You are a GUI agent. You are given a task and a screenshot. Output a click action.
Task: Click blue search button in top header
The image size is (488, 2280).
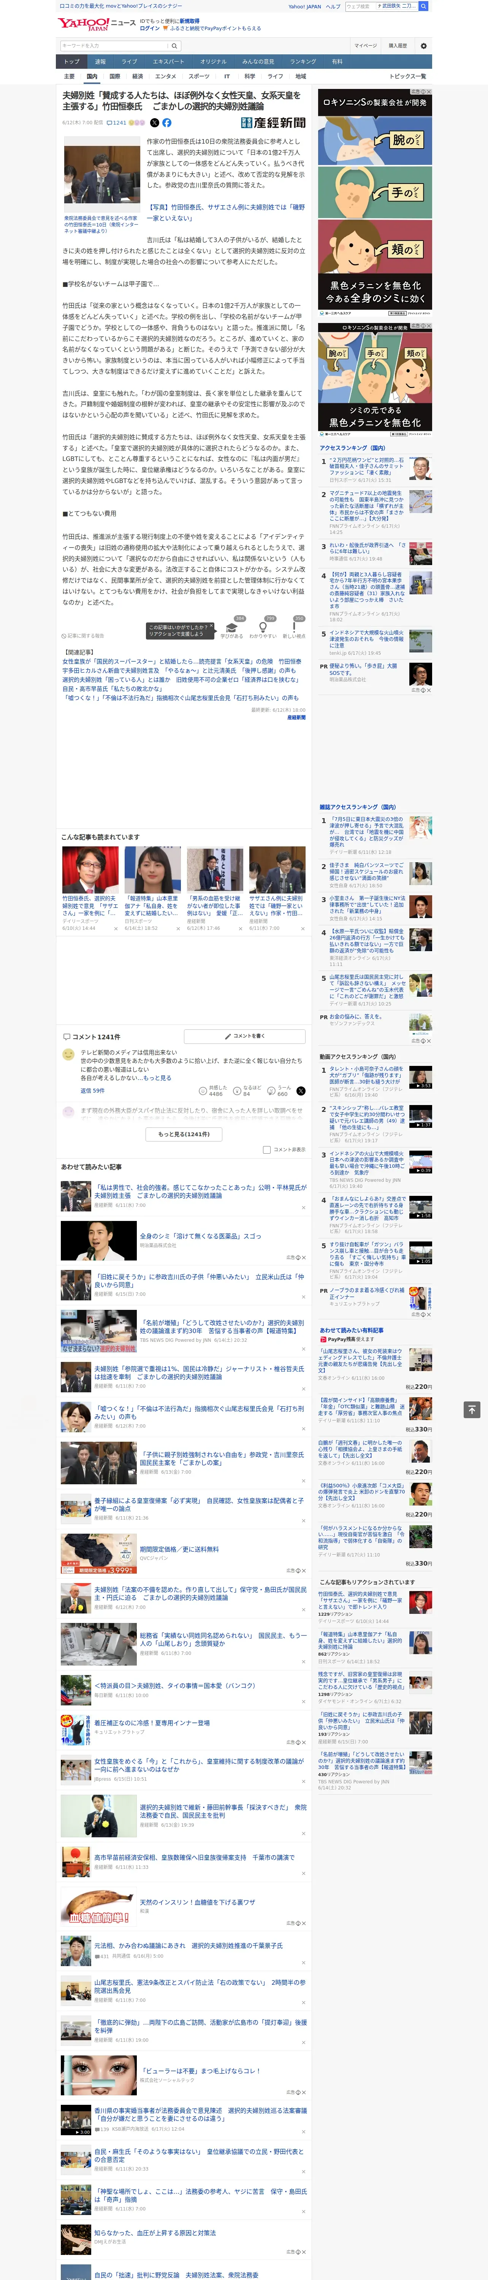coord(423,6)
